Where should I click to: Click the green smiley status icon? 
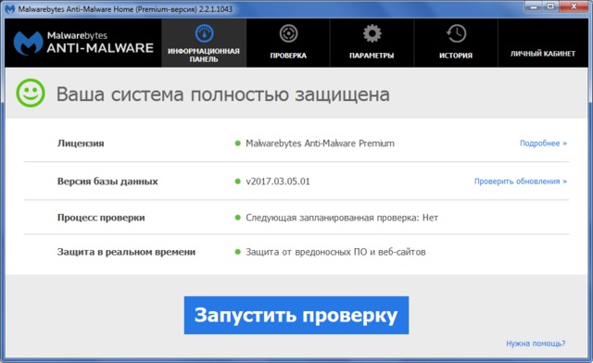pyautogui.click(x=31, y=93)
